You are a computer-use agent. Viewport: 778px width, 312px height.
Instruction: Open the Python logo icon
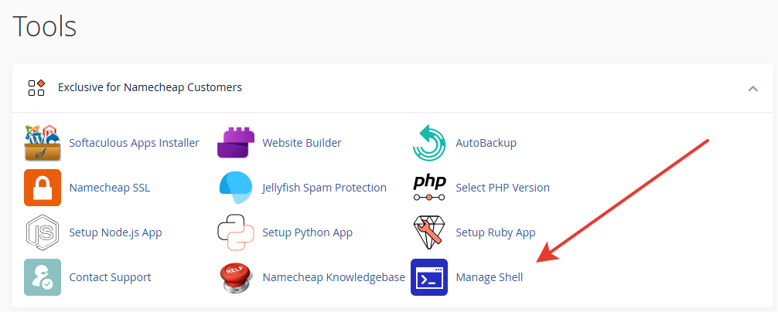(x=236, y=232)
